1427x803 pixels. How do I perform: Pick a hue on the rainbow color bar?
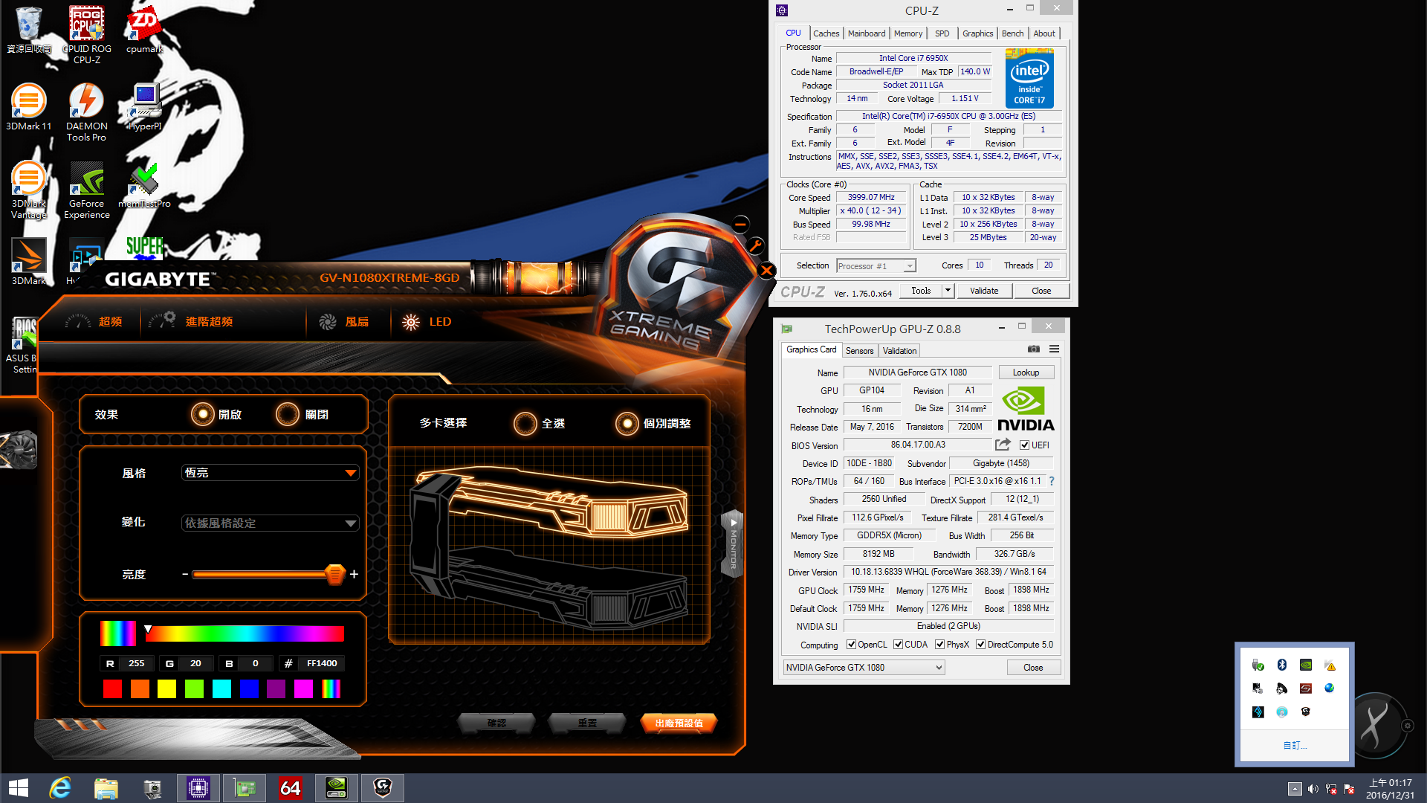click(245, 633)
